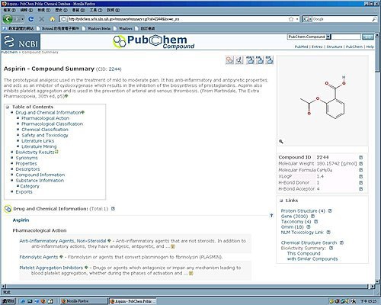This screenshot has height=305, width=381.
Task: Click the Firefox forward arrow button
Action: (17, 19)
